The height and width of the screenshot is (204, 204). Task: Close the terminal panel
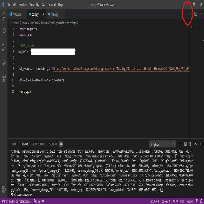tap(201, 144)
